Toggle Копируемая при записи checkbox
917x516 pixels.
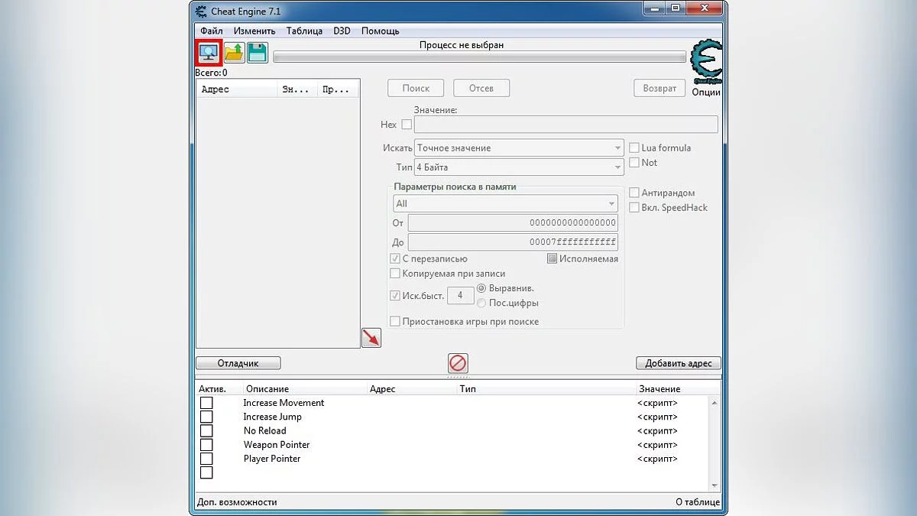(395, 274)
